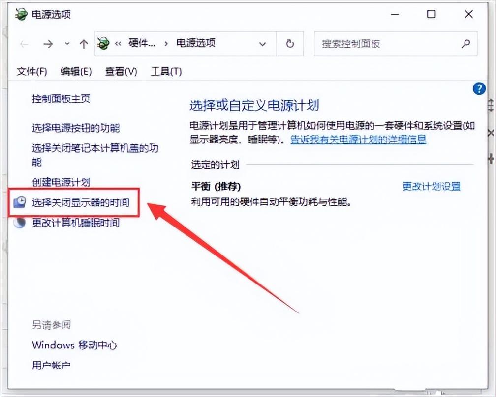Close the 电源选项 window

point(468,14)
